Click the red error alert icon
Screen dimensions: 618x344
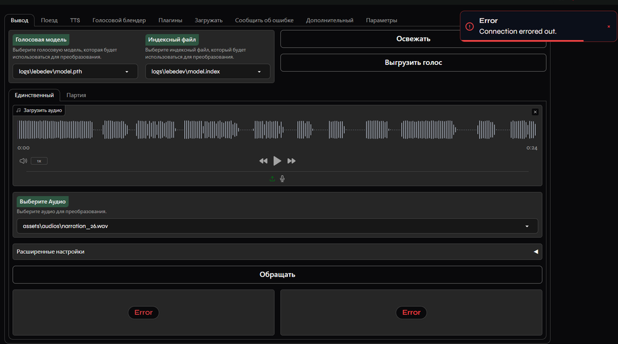tap(470, 27)
